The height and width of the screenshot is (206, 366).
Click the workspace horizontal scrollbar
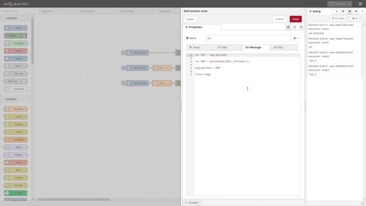point(74,200)
